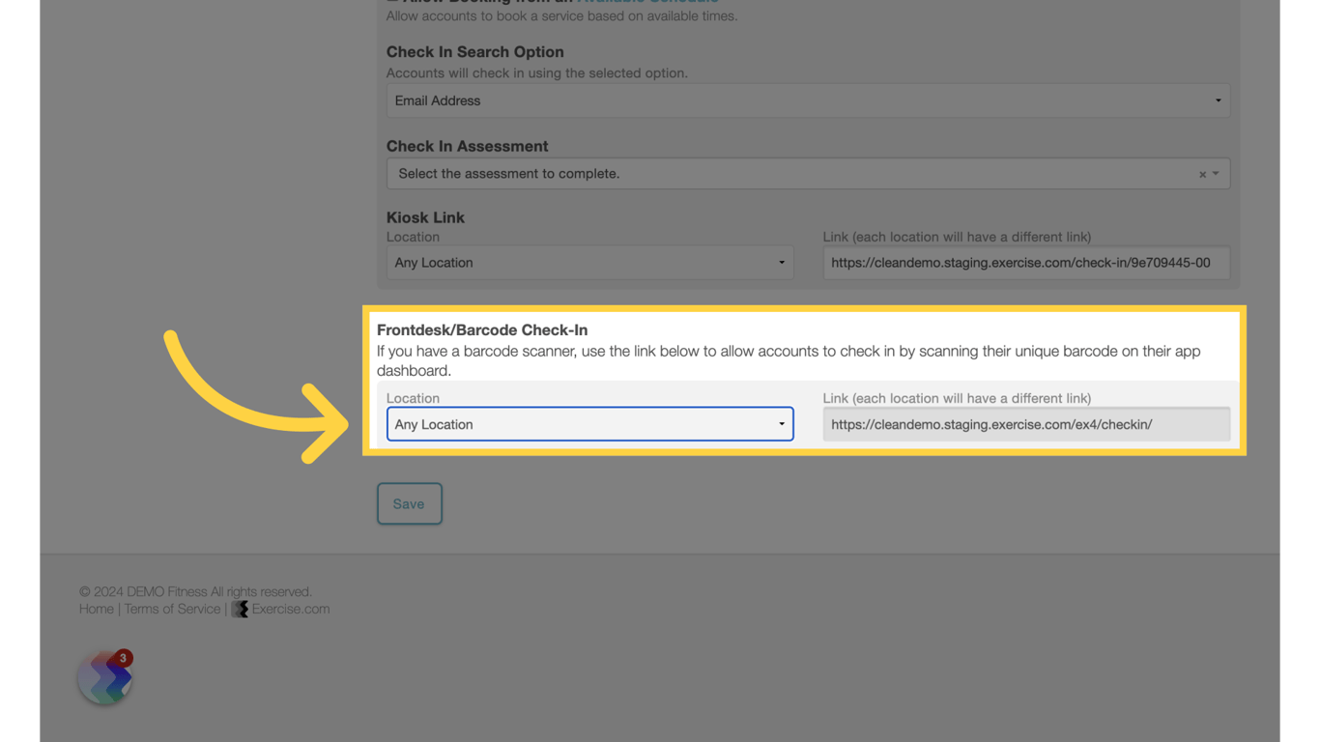Click the Kiosk Link heading
The width and height of the screenshot is (1320, 742).
tap(425, 217)
